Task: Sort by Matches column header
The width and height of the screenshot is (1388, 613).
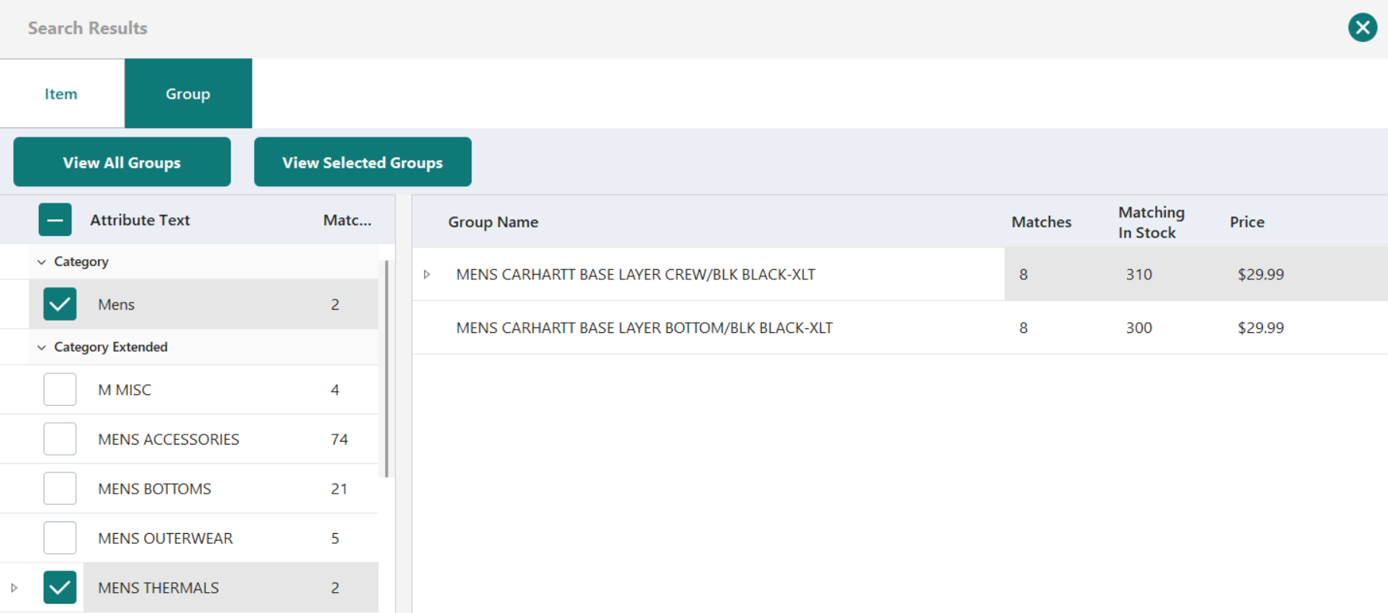Action: click(x=1041, y=222)
